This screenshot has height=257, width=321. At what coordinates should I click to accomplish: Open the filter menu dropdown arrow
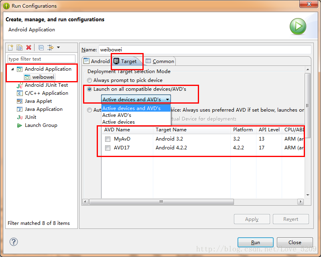click(x=58, y=47)
